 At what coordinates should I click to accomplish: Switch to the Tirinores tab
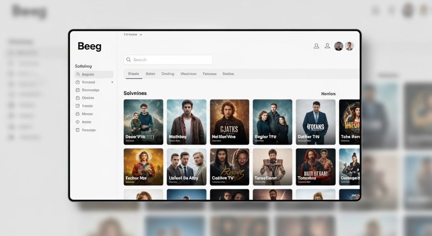coord(210,74)
